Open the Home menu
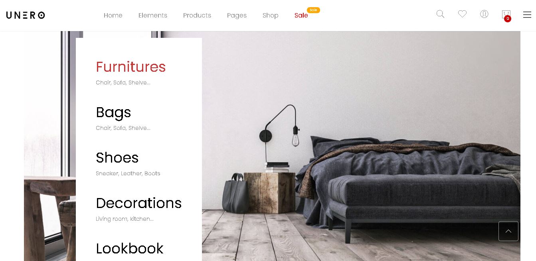The image size is (536, 261). [x=113, y=15]
